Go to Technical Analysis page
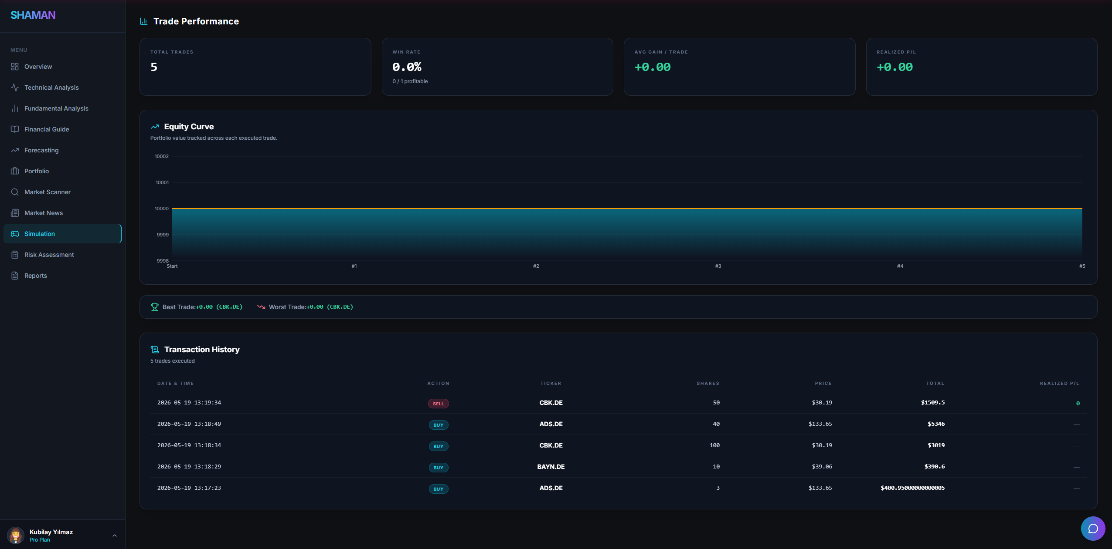 click(x=62, y=88)
